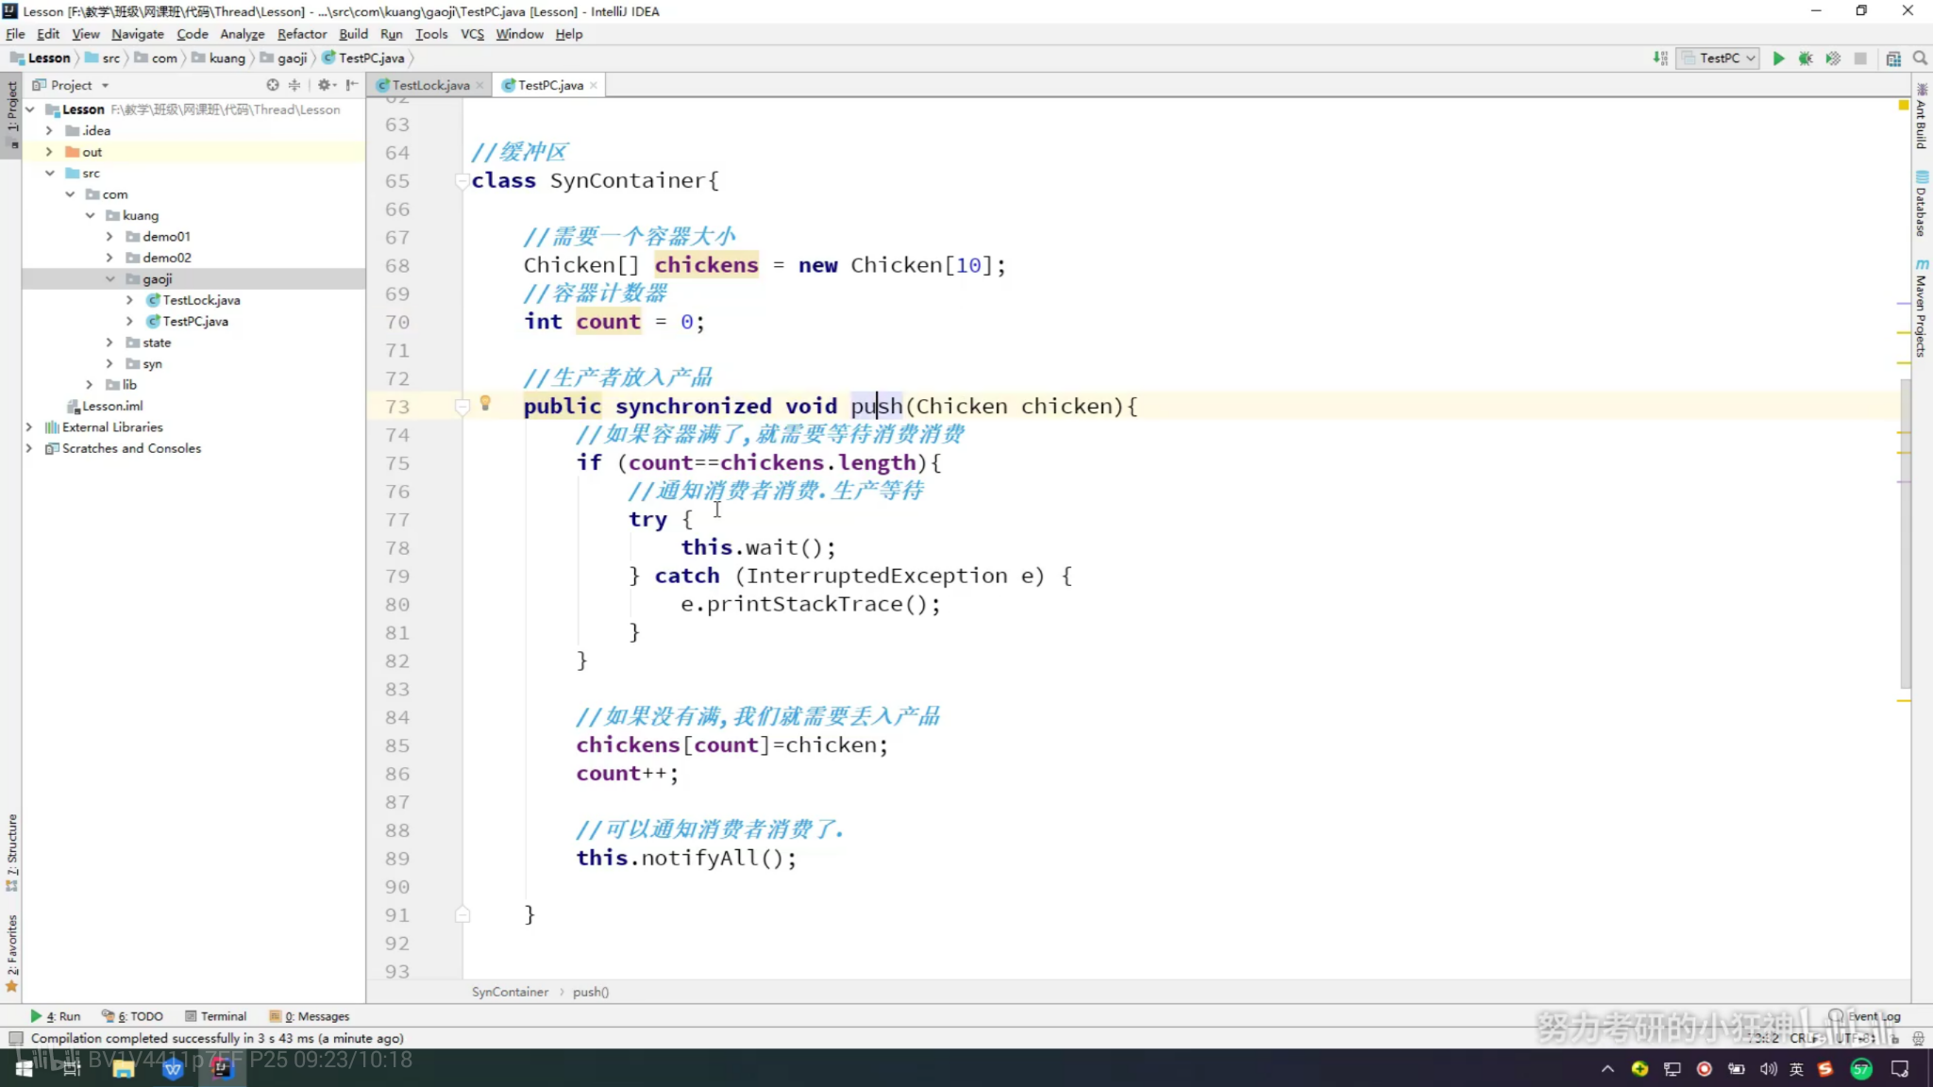Open the File menu
The image size is (1933, 1087).
point(15,34)
